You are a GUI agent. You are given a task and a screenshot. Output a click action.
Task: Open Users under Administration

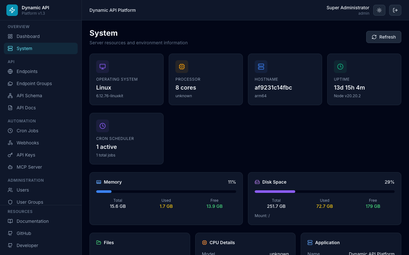pos(41,190)
